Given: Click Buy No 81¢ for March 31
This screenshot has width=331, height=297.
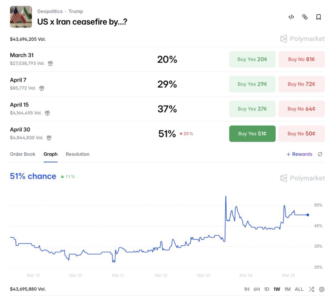Looking at the screenshot, I should [301, 59].
